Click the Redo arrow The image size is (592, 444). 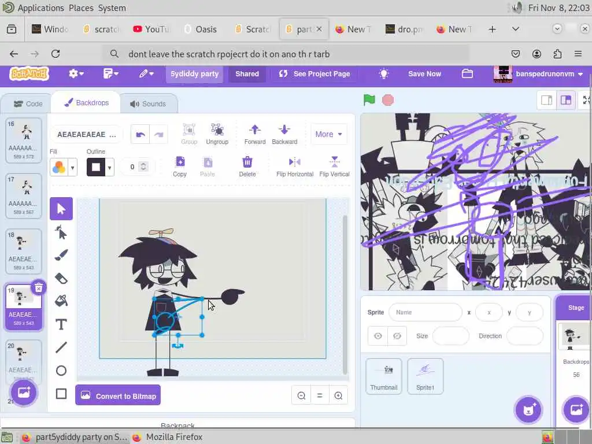pos(158,134)
